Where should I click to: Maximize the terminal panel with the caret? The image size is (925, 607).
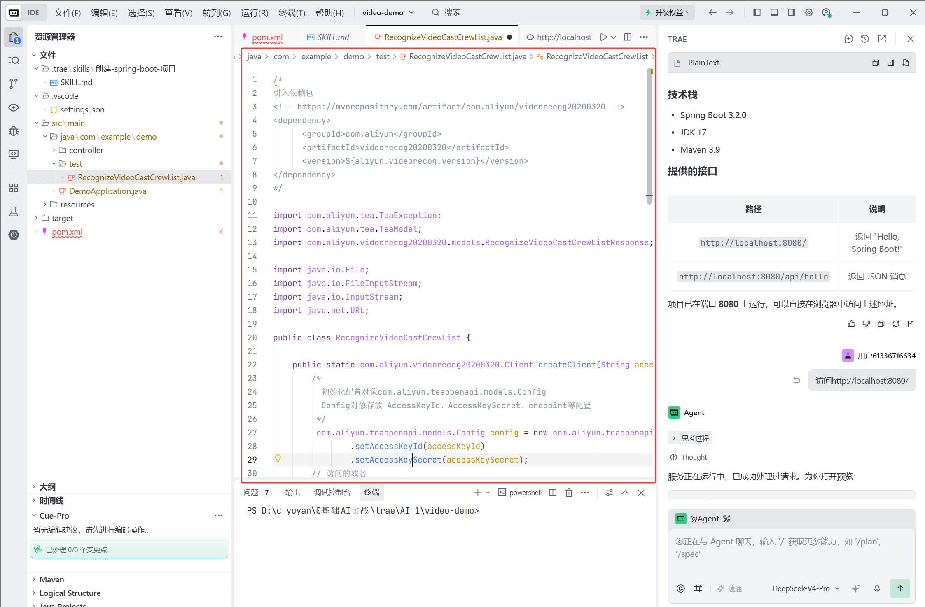click(x=625, y=493)
